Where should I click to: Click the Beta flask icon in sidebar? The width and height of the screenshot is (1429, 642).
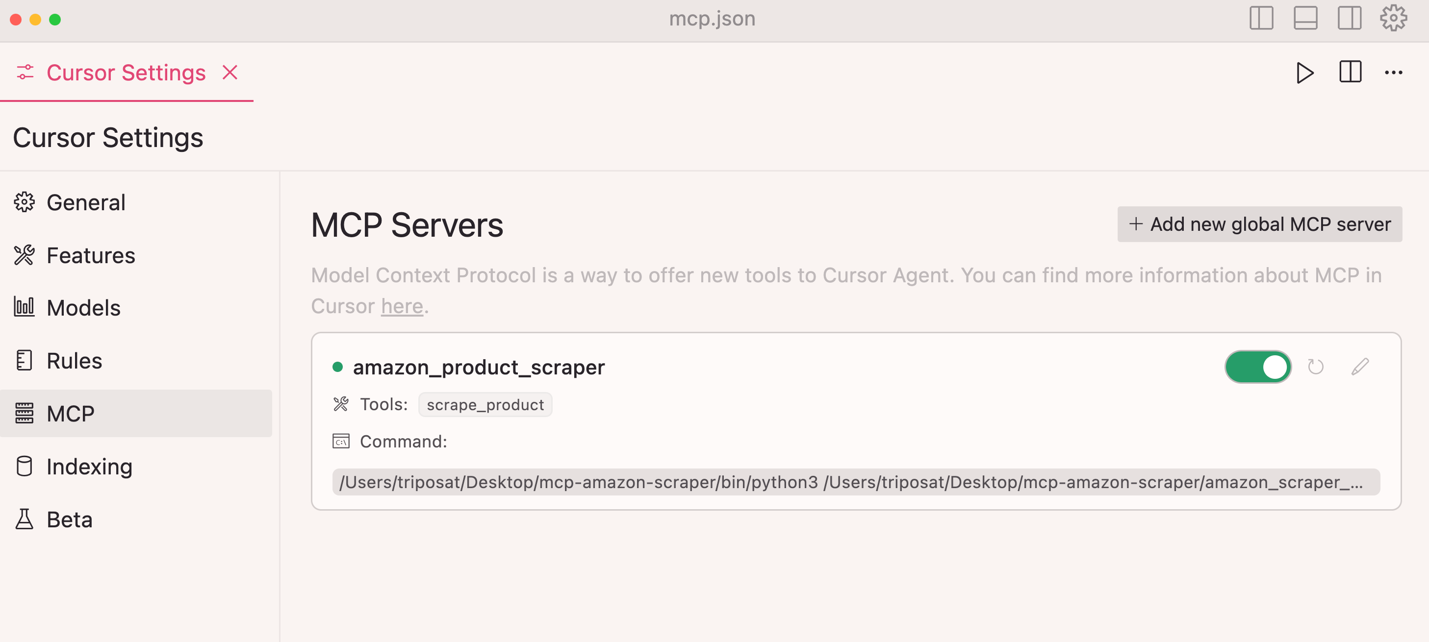click(24, 519)
